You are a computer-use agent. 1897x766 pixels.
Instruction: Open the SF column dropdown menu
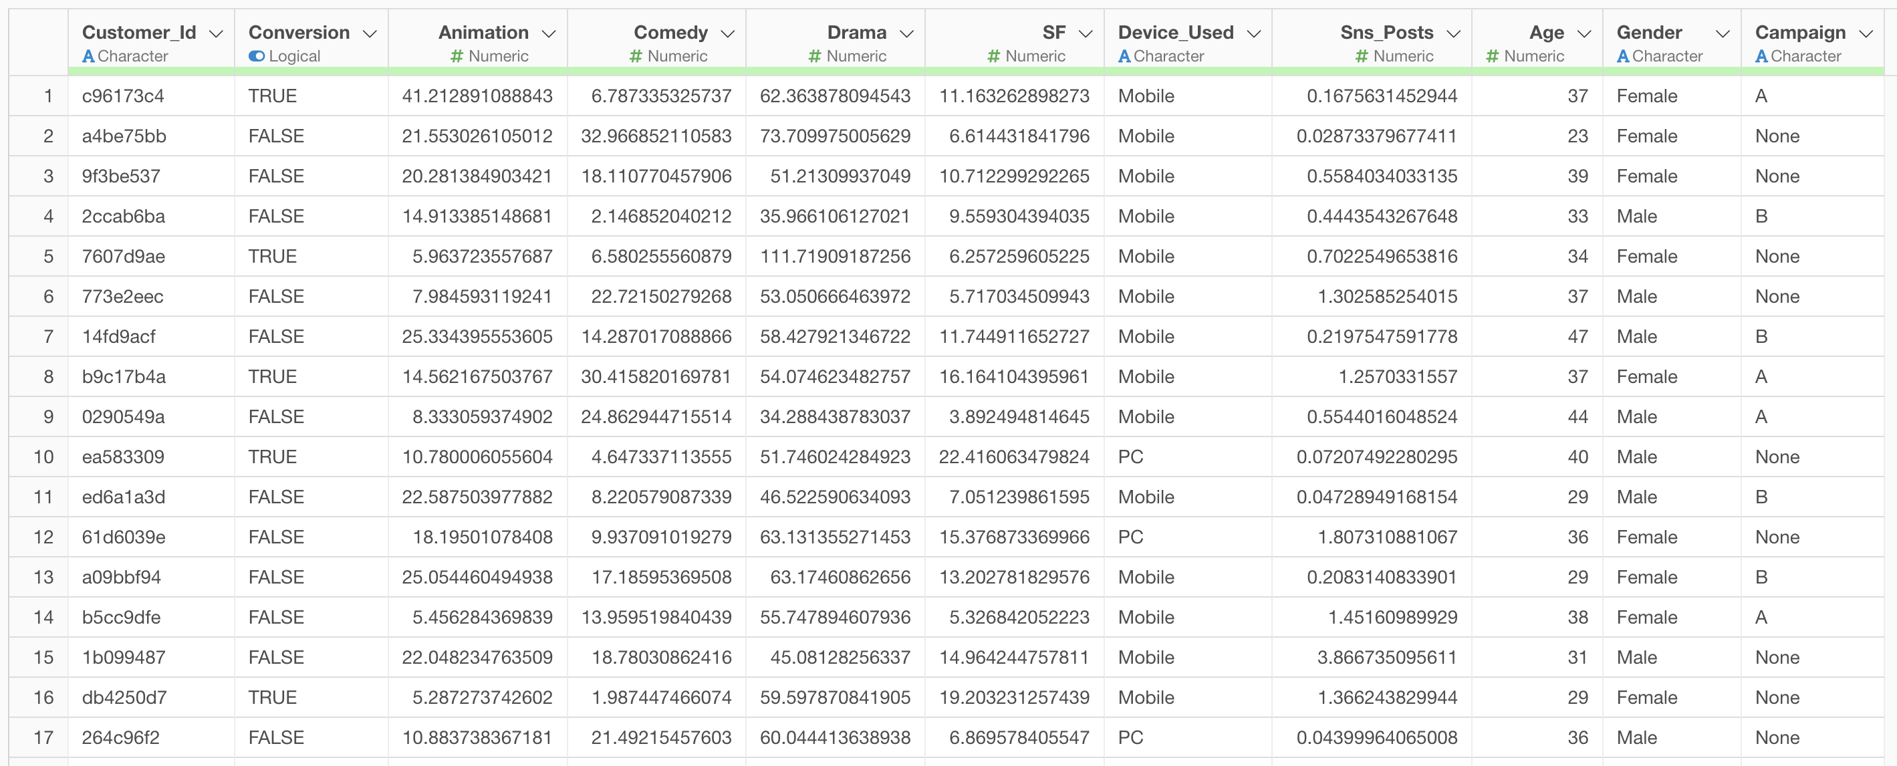[x=1086, y=34]
